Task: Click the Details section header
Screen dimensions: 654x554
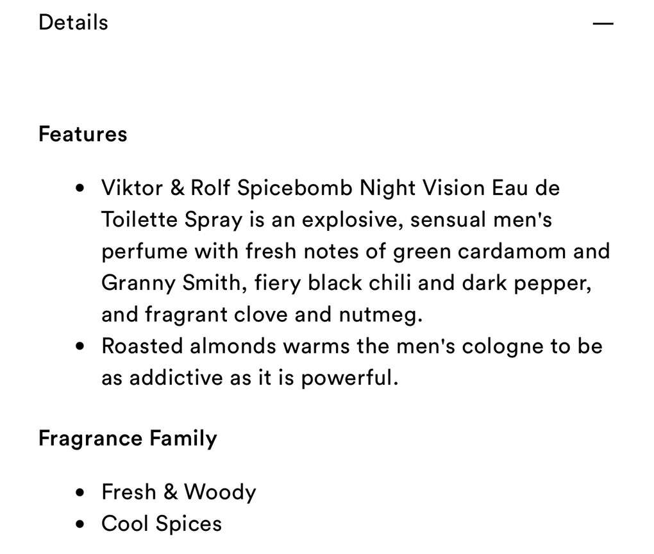Action: coord(73,22)
